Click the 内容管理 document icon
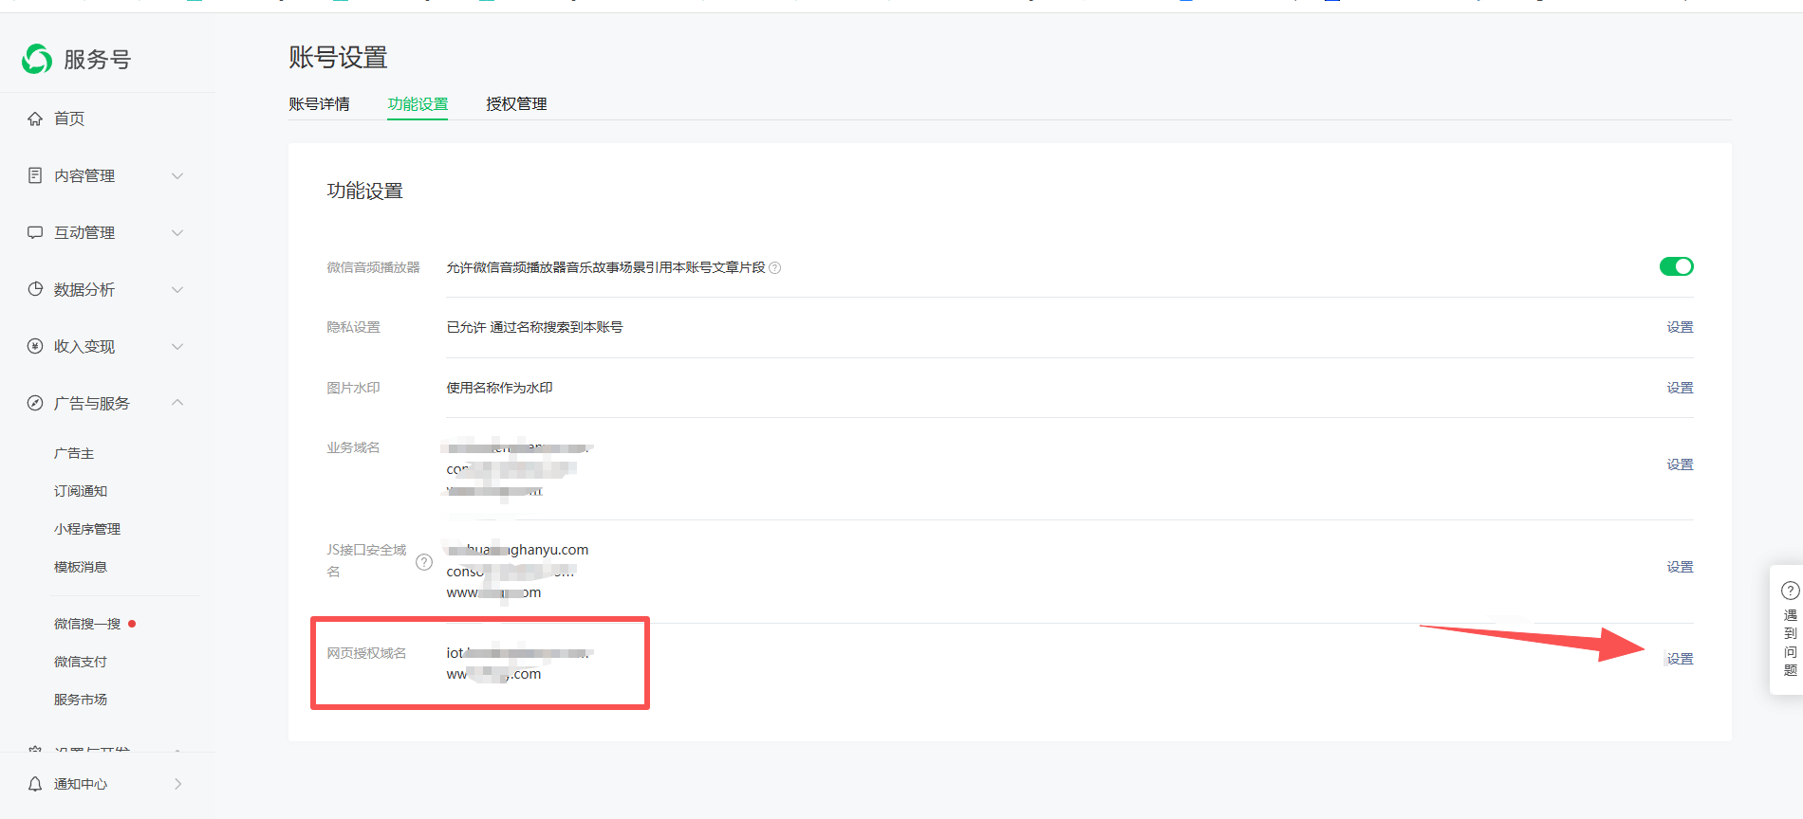1803x819 pixels. (35, 175)
